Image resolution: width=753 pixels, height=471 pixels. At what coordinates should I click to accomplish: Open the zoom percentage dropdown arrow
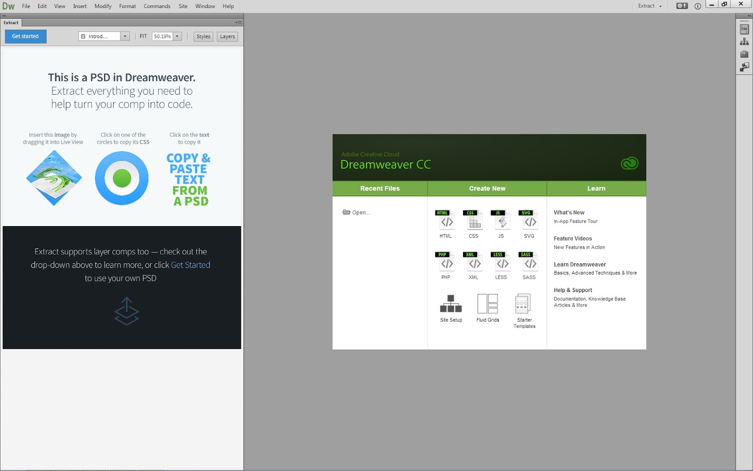(177, 36)
